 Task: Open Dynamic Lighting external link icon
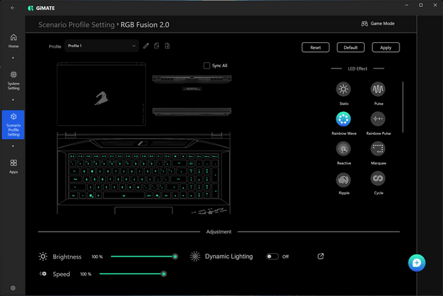coord(320,256)
